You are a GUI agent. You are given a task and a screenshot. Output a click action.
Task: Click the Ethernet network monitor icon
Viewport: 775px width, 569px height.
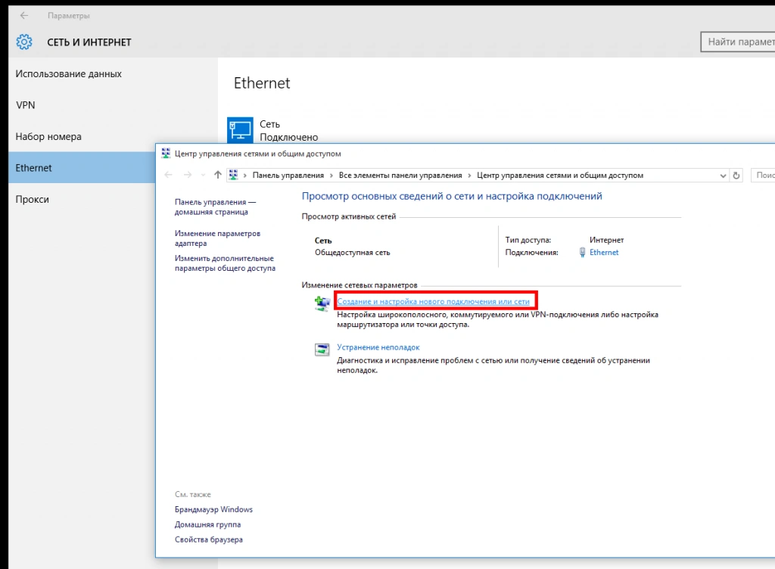point(241,129)
